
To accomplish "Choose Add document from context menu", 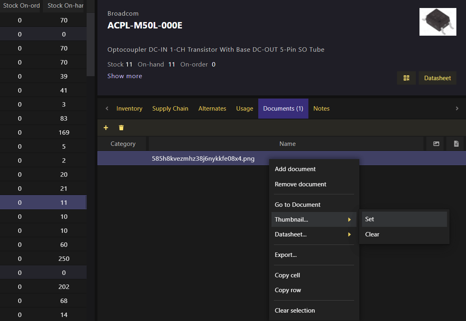I will (314, 169).
